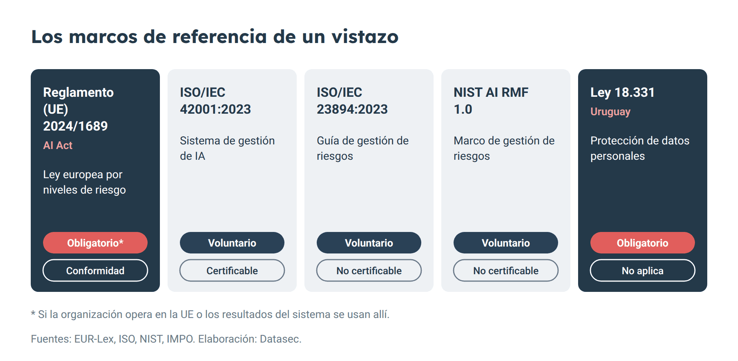Click the pink 'Uruguay' subtitle

click(x=610, y=112)
